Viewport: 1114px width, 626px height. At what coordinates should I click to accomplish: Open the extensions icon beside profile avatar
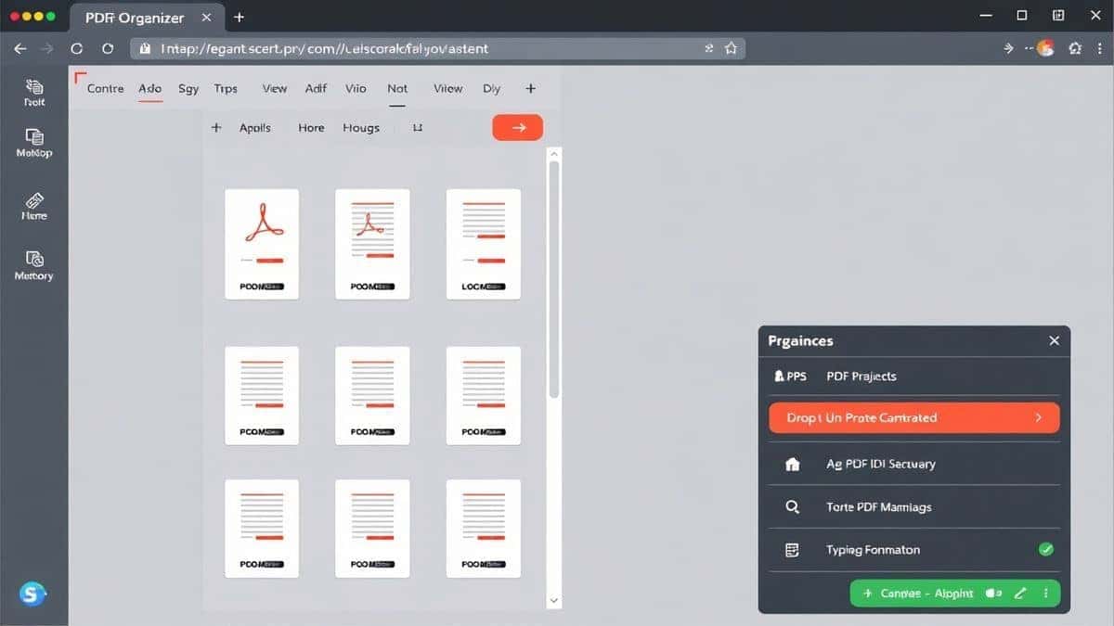point(1075,48)
